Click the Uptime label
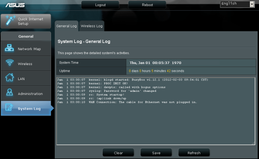This screenshot has width=259, height=159. click(64, 71)
